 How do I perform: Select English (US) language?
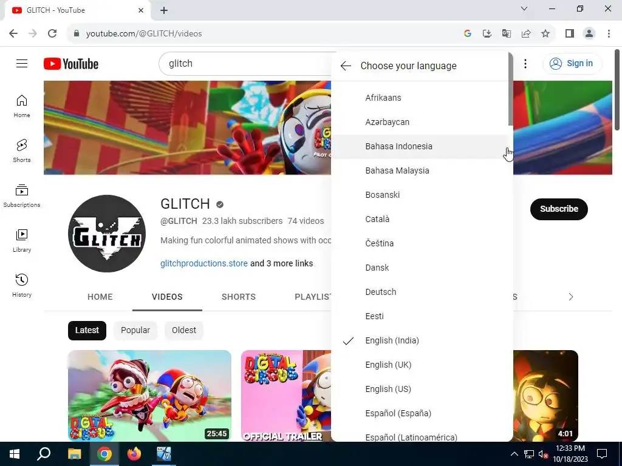[420, 389]
